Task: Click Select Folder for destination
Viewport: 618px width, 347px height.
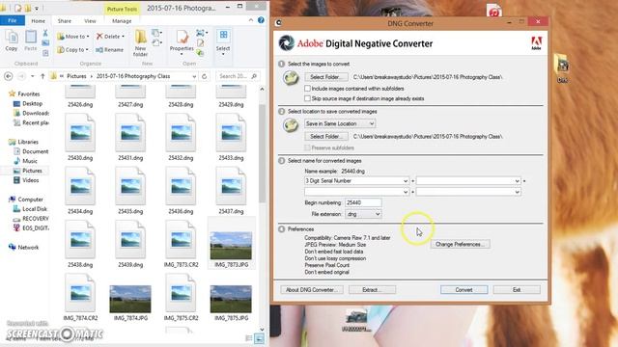Action: [x=326, y=137]
